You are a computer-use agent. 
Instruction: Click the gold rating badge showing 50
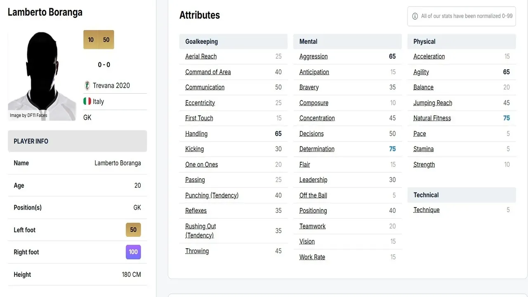point(106,40)
